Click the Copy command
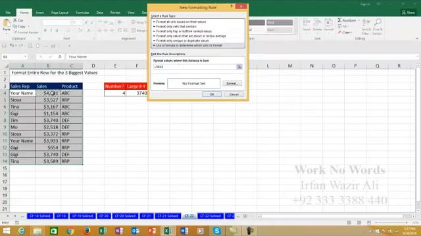 coord(19,26)
